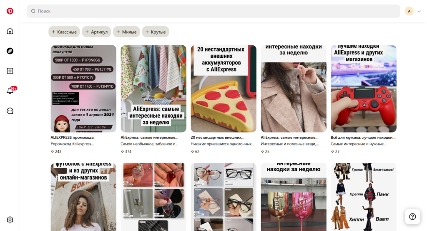Image resolution: width=427 pixels, height=231 pixels.
Task: Open the kitchen towels AliExpress pin image
Action: coord(153,88)
